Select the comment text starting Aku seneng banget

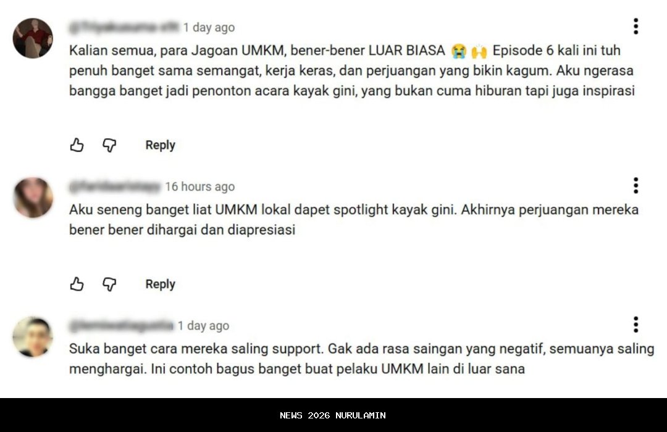point(354,220)
